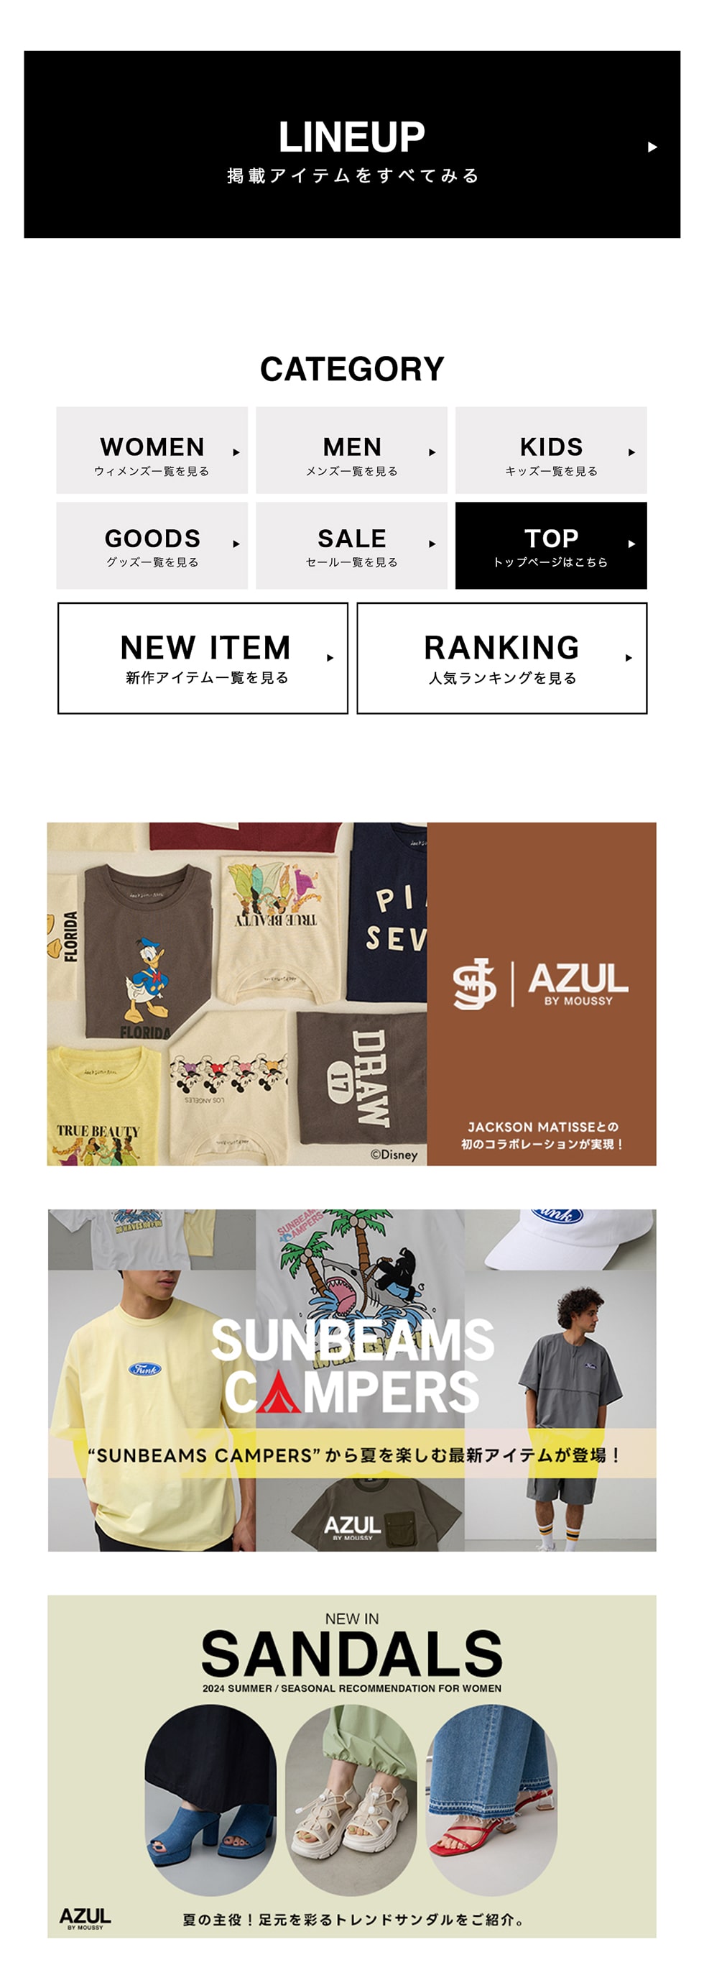Open the LINEUP all items banner
The height and width of the screenshot is (1978, 704).
(352, 145)
